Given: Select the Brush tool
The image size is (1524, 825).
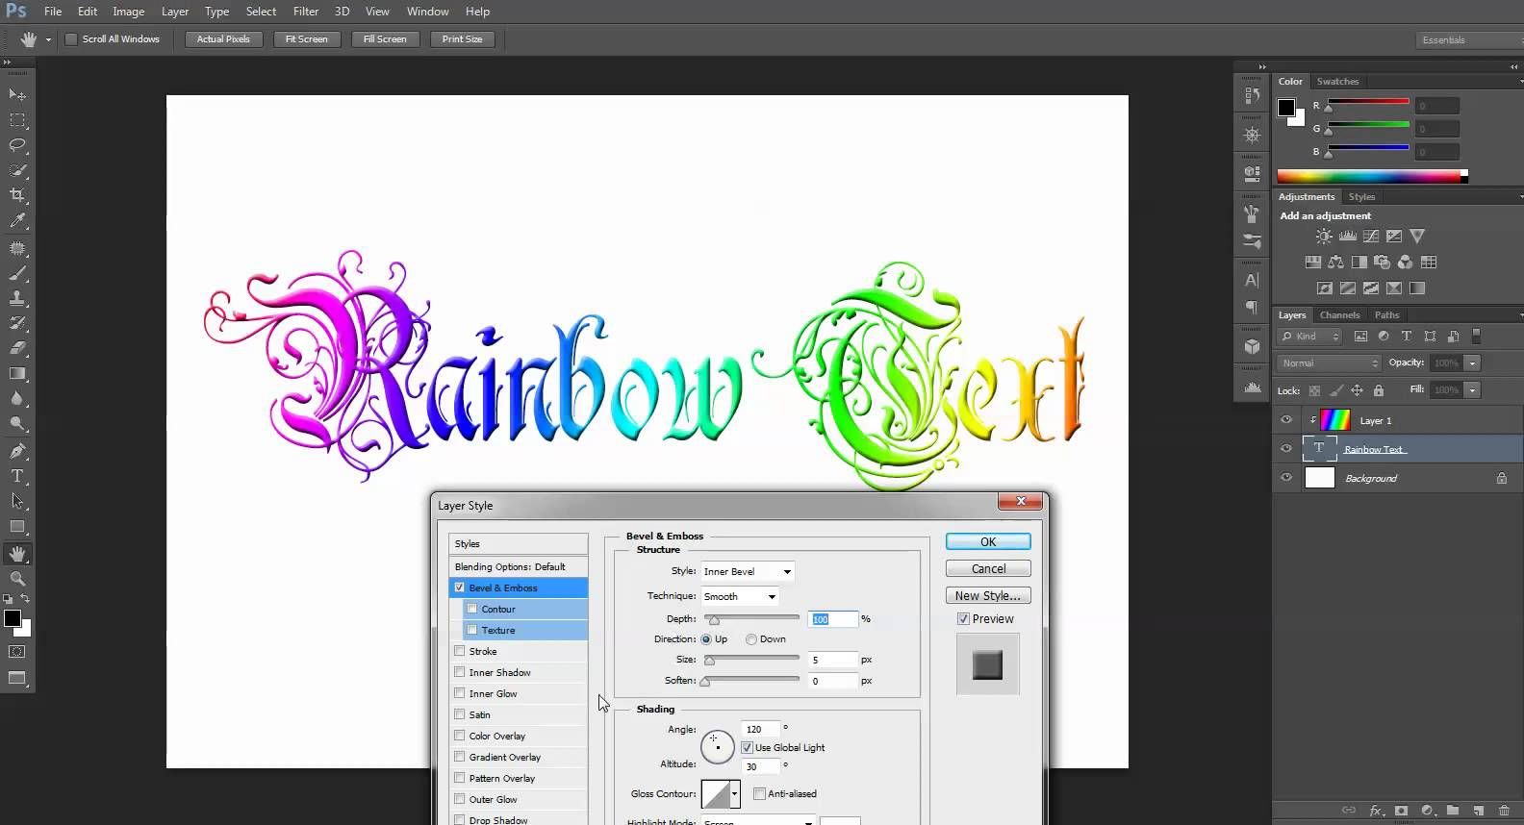Looking at the screenshot, I should pyautogui.click(x=17, y=274).
